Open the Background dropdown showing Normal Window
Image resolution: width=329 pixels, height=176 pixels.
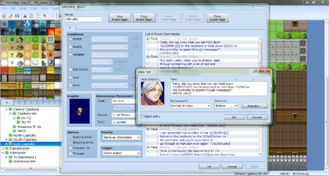point(190,106)
